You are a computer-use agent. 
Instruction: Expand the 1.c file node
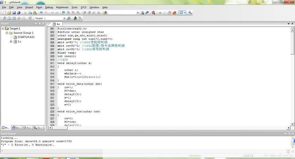click(11, 41)
